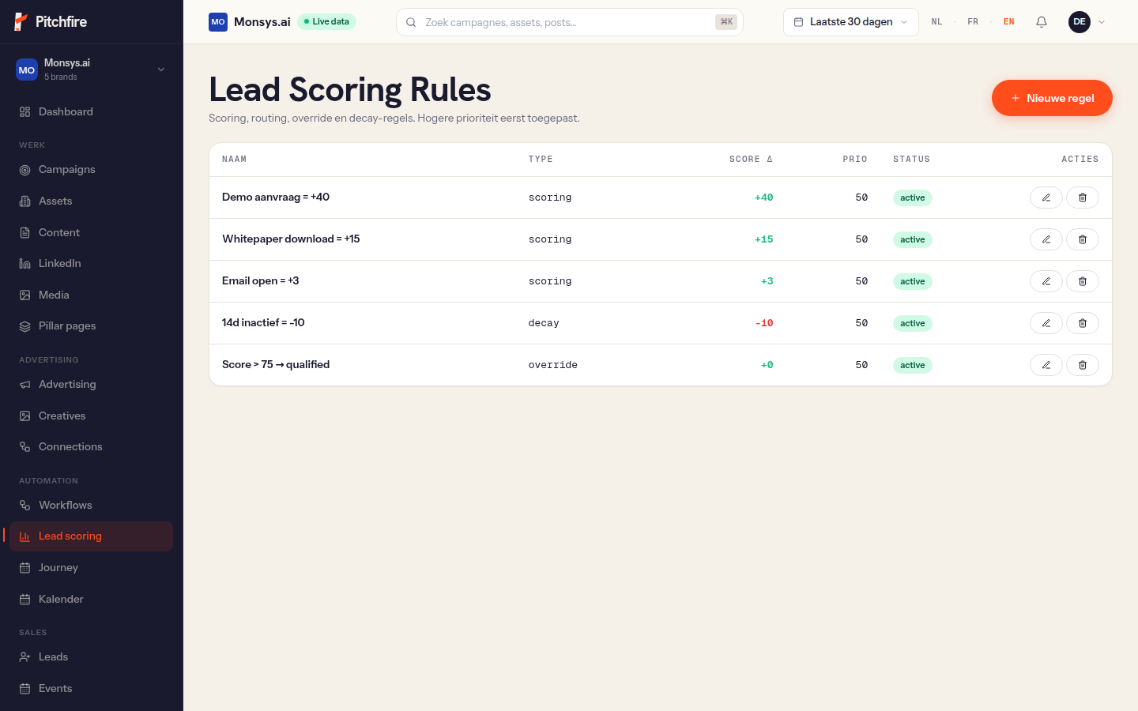The height and width of the screenshot is (711, 1138).
Task: Click the Leads person icon
Action: [24, 657]
